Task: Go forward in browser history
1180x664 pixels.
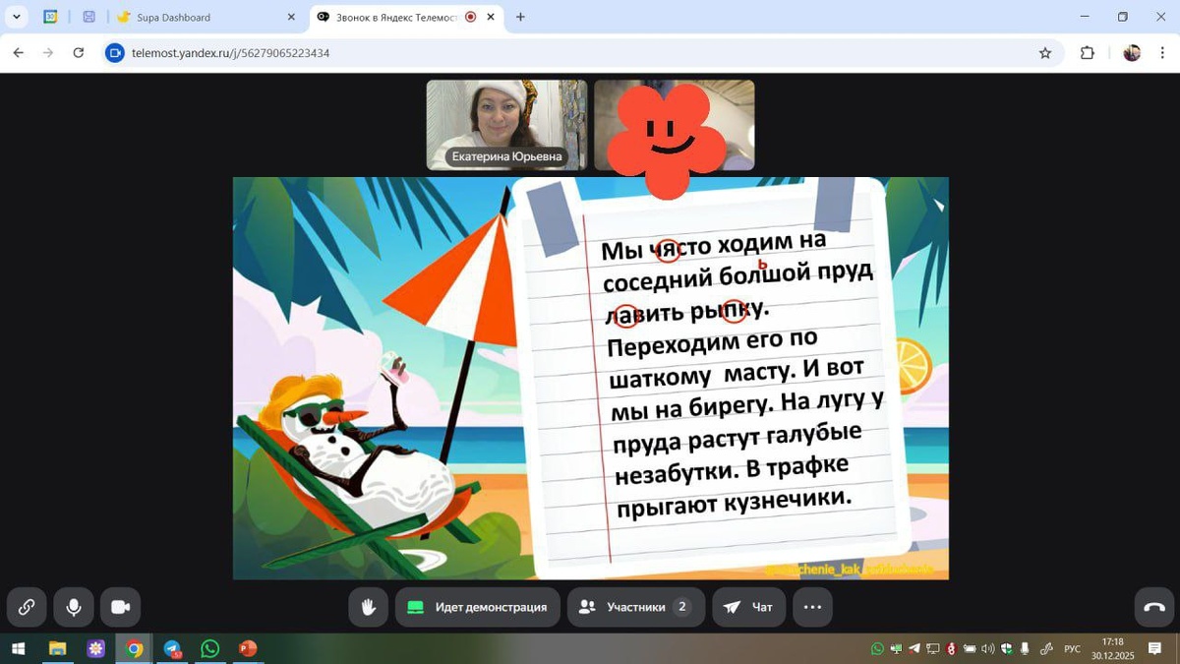Action: [48, 53]
